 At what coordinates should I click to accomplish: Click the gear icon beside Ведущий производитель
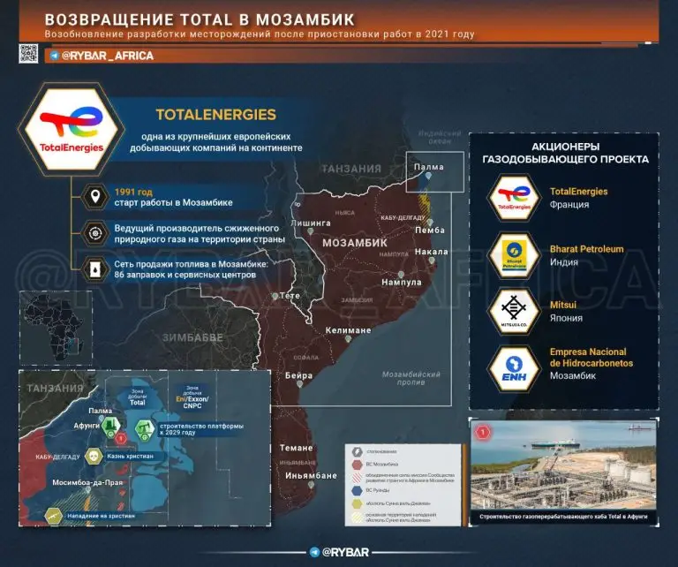(94, 232)
